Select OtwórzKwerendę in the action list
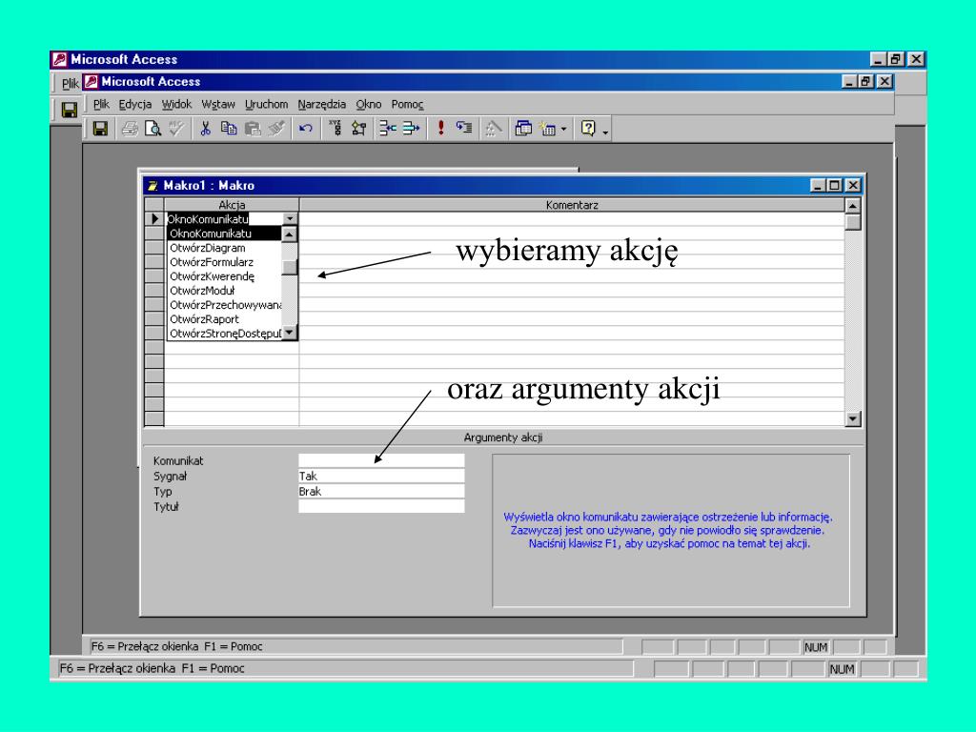The image size is (976, 732). [224, 276]
